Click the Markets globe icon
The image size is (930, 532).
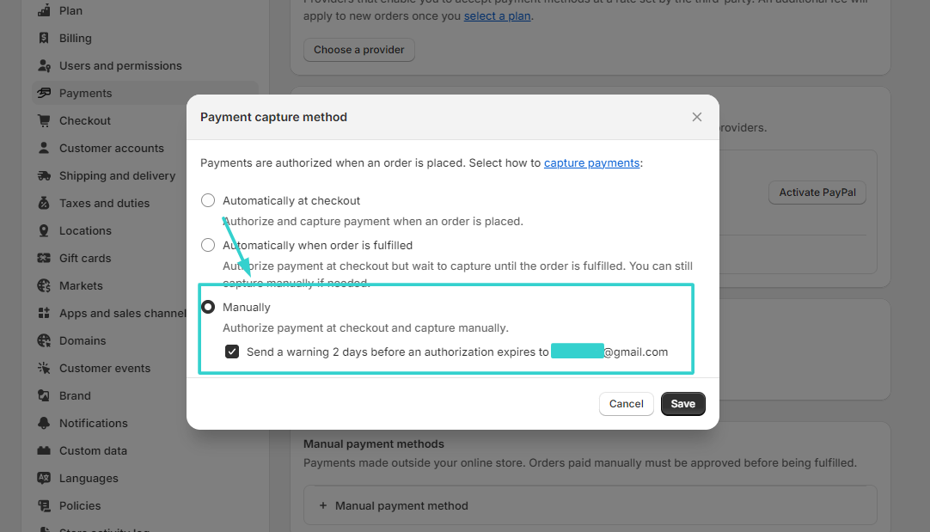(x=42, y=285)
